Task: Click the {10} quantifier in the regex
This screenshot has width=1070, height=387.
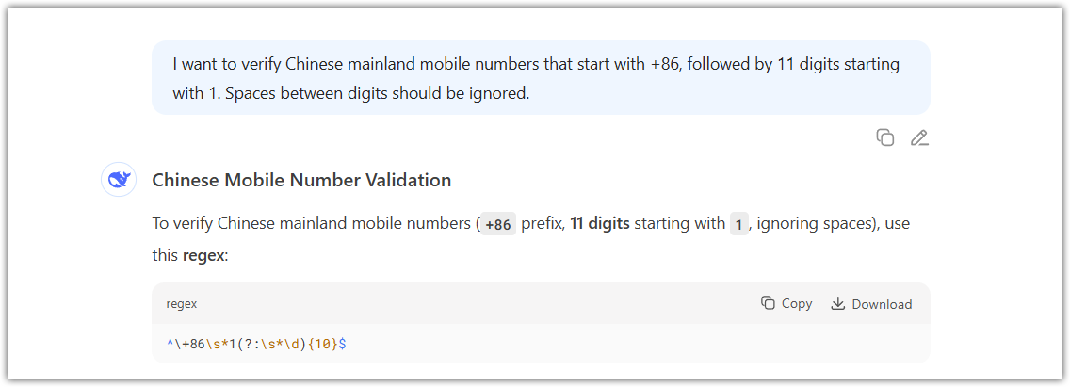Action: pyautogui.click(x=323, y=345)
